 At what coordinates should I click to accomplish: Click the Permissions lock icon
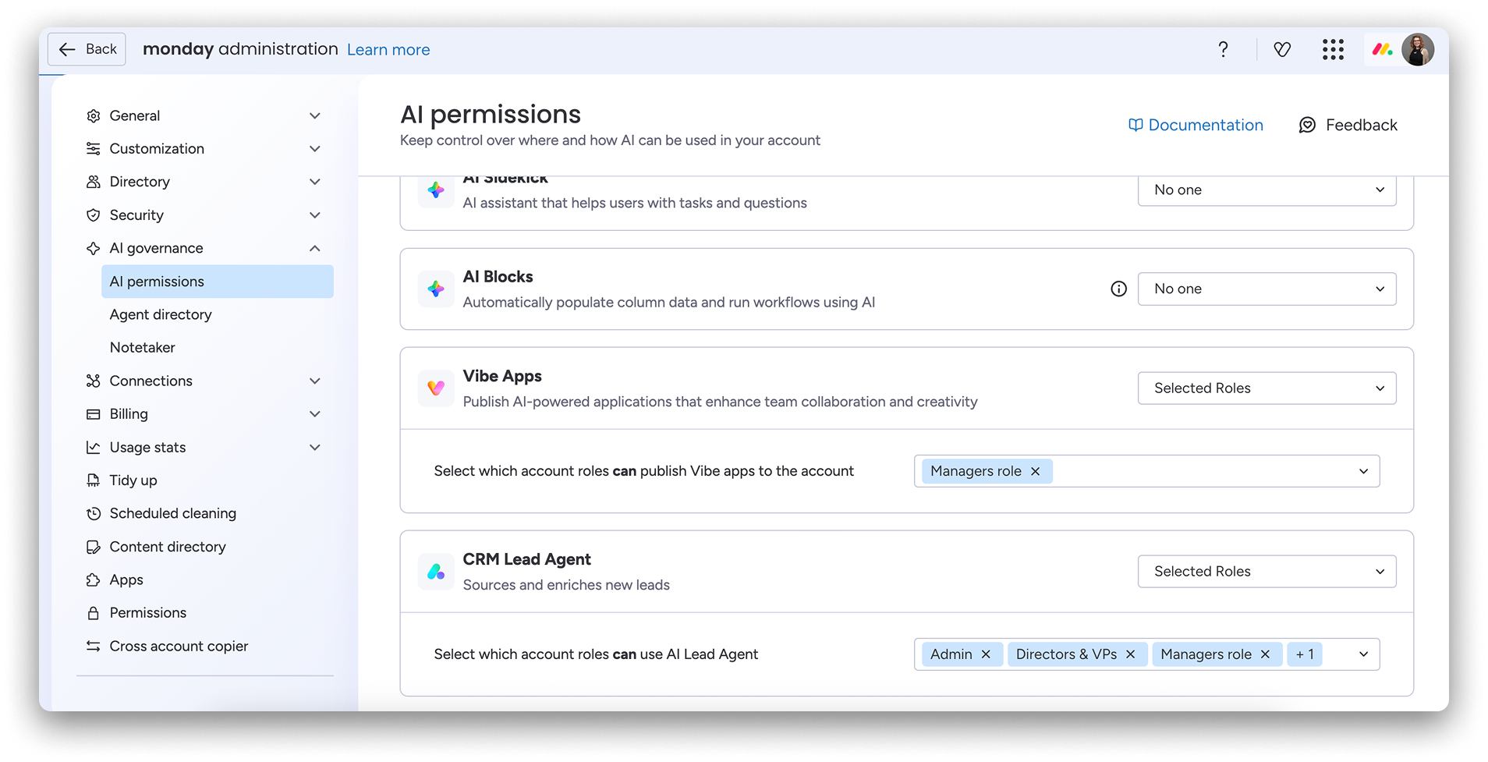click(x=94, y=613)
